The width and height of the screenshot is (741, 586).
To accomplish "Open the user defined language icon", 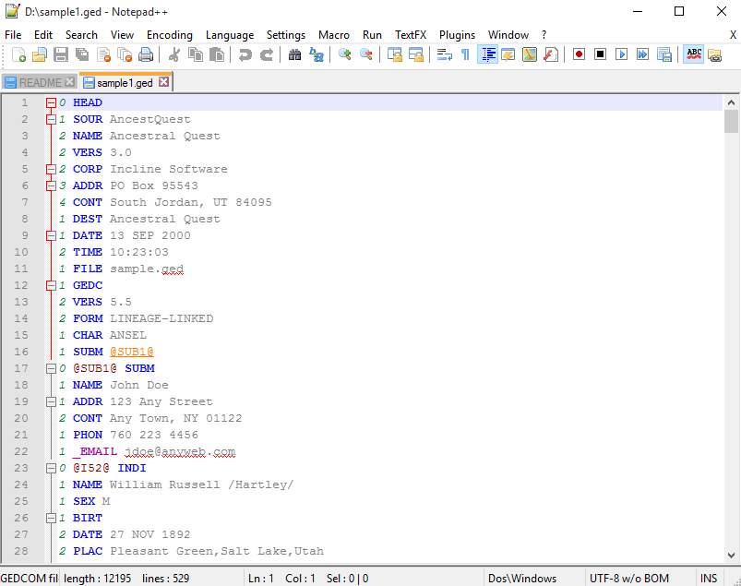I will [x=508, y=54].
